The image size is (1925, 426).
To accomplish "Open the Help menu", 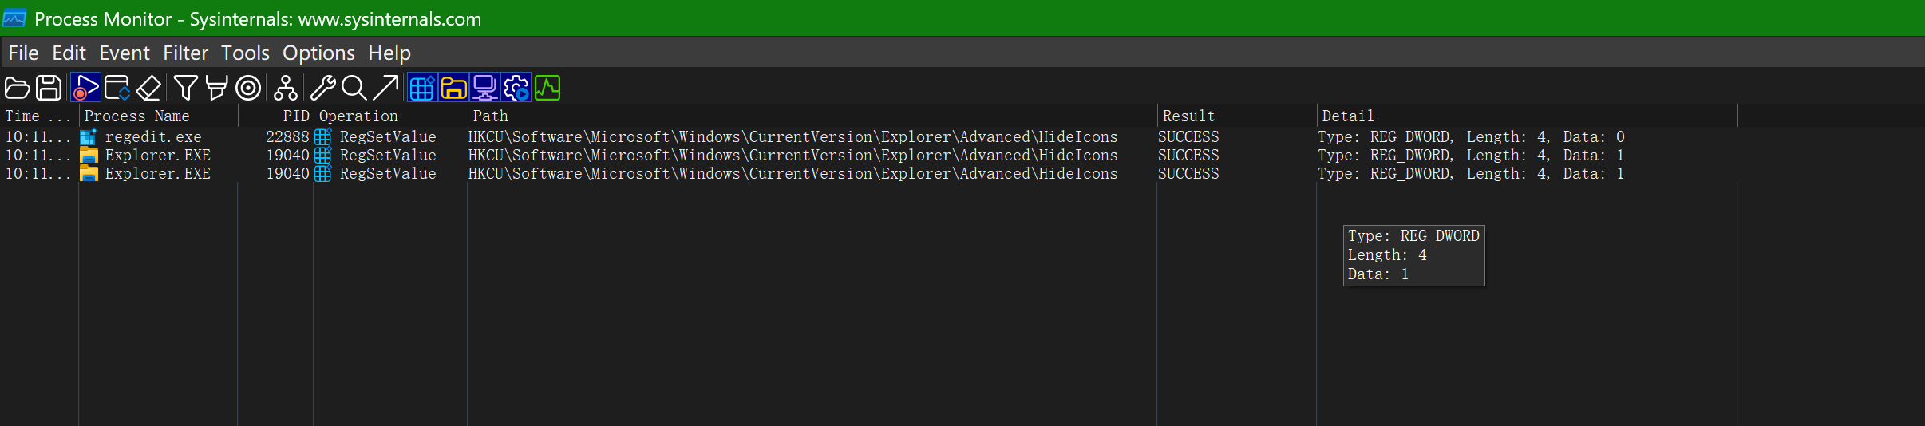I will tap(389, 53).
